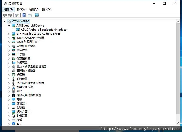Click the 網路介面卡 network icon
The image size is (182, 132).
(x=13, y=112)
